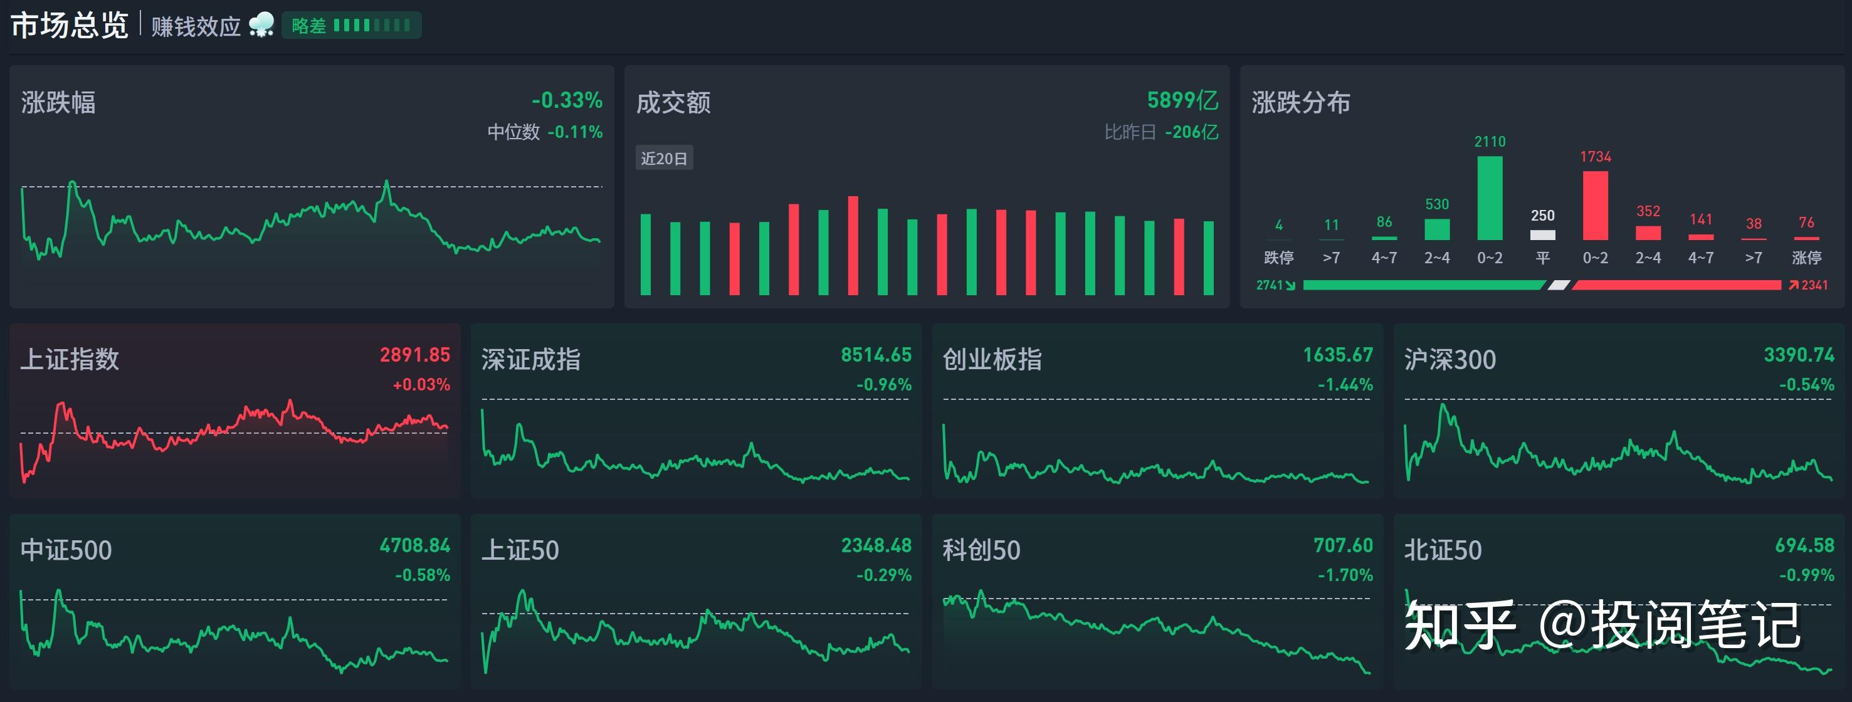Click the 694.58 北证50 value
1852x702 pixels.
pyautogui.click(x=1804, y=545)
